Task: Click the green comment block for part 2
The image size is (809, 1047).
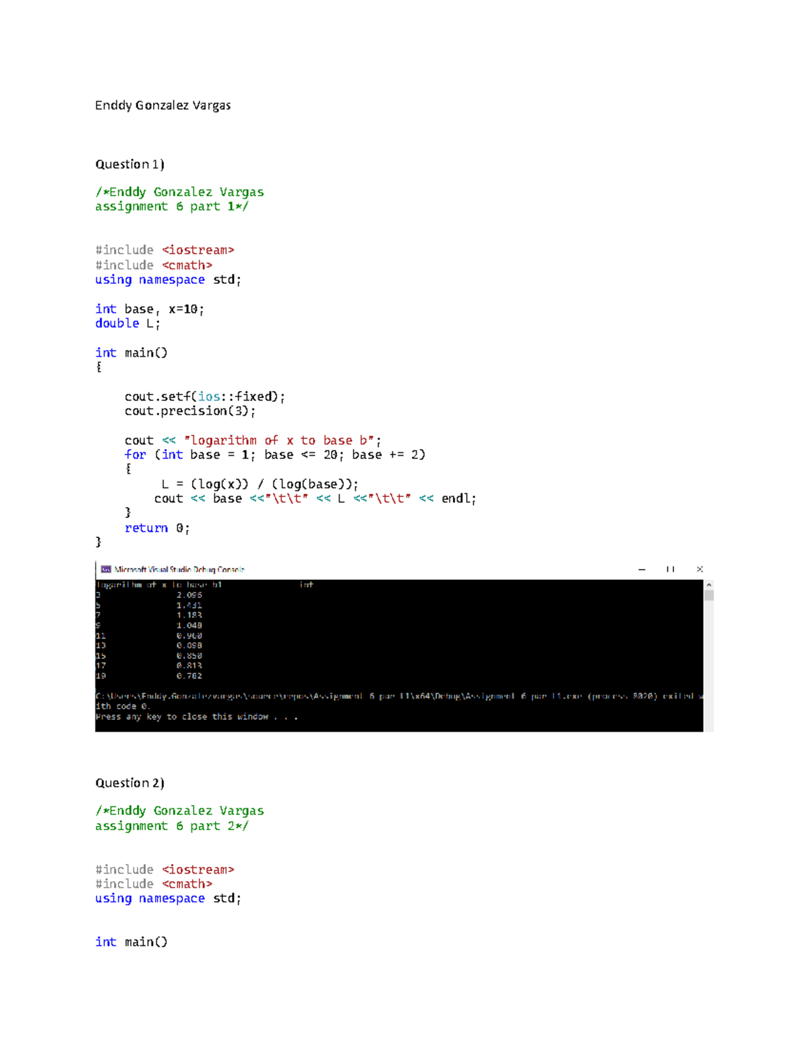Action: [179, 818]
